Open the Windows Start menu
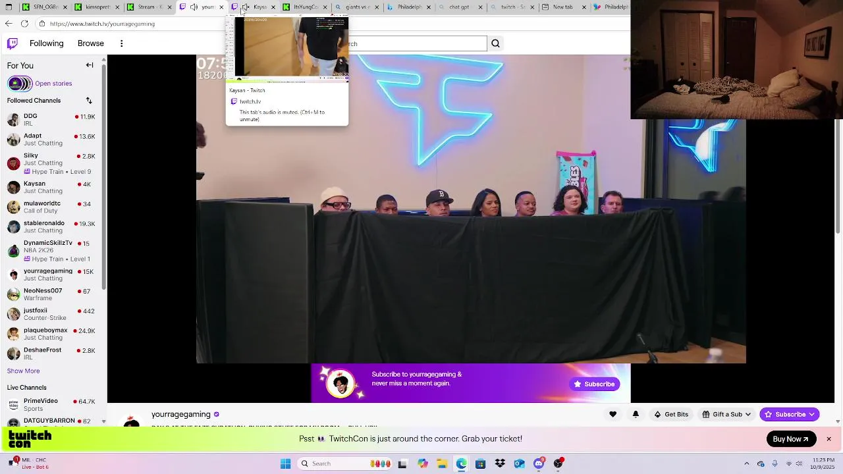This screenshot has height=474, width=843. coord(285,463)
